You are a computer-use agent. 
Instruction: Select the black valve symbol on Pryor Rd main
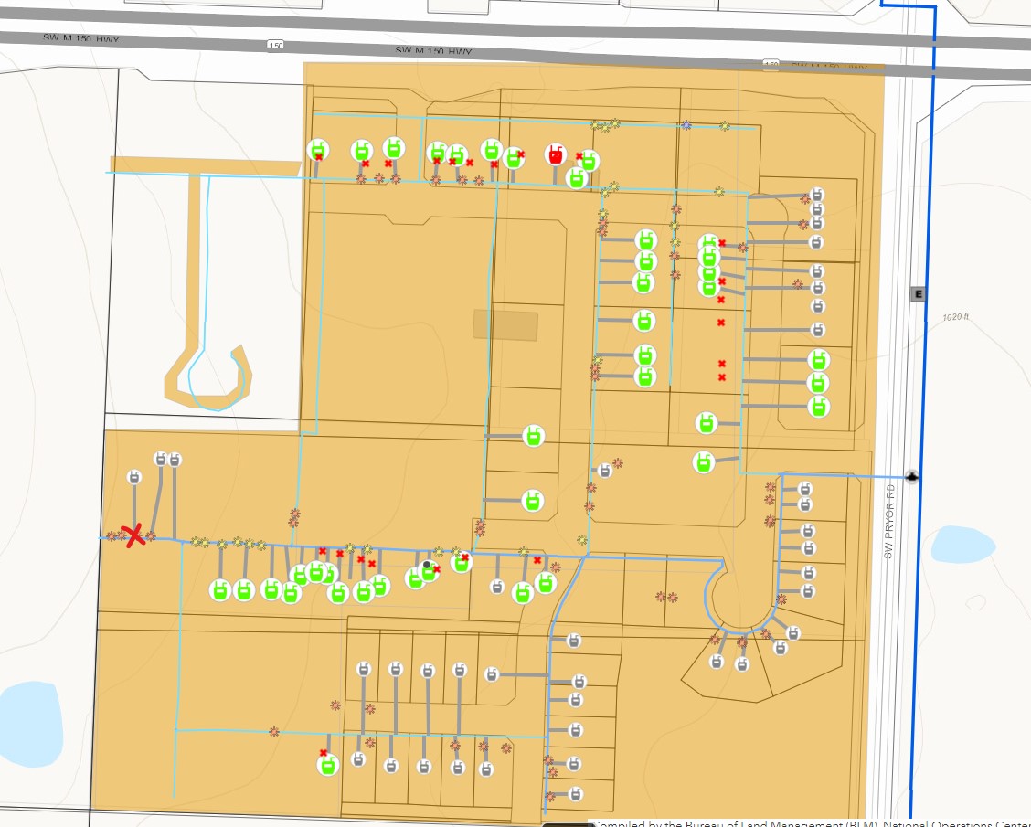point(911,477)
